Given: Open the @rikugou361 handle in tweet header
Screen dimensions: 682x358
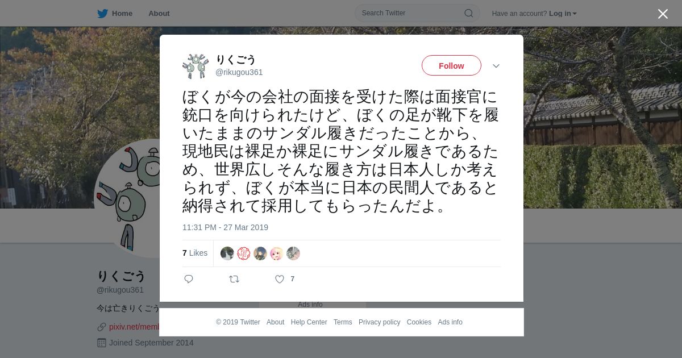Looking at the screenshot, I should point(239,72).
